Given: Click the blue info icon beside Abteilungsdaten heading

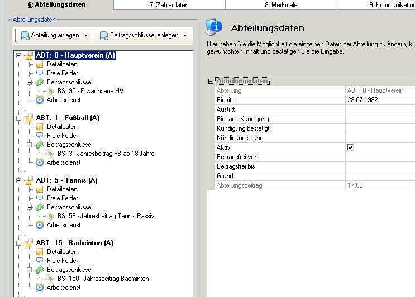Looking at the screenshot, I should (214, 27).
